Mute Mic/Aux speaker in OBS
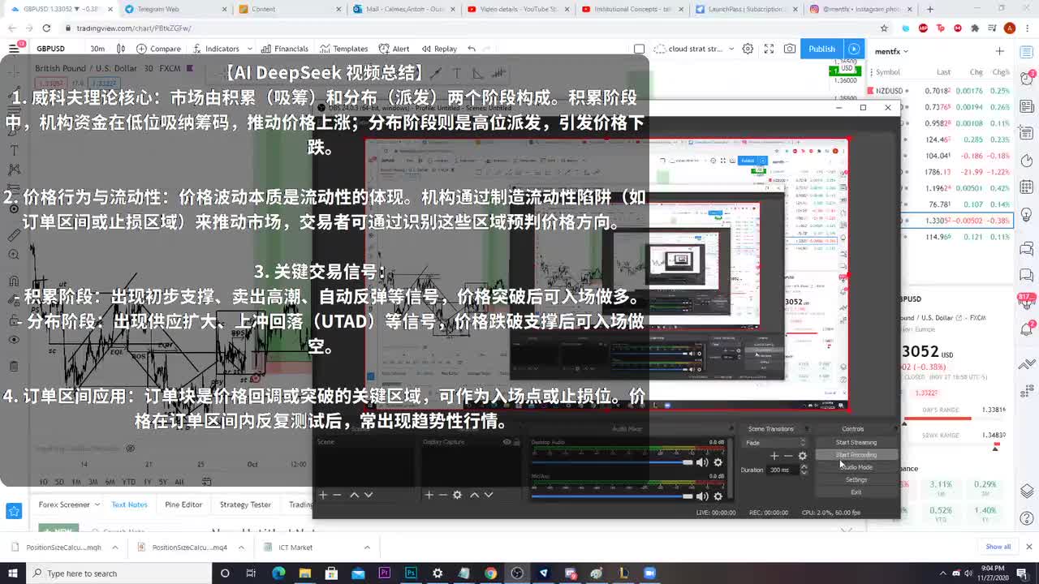The height and width of the screenshot is (584, 1039). click(702, 496)
